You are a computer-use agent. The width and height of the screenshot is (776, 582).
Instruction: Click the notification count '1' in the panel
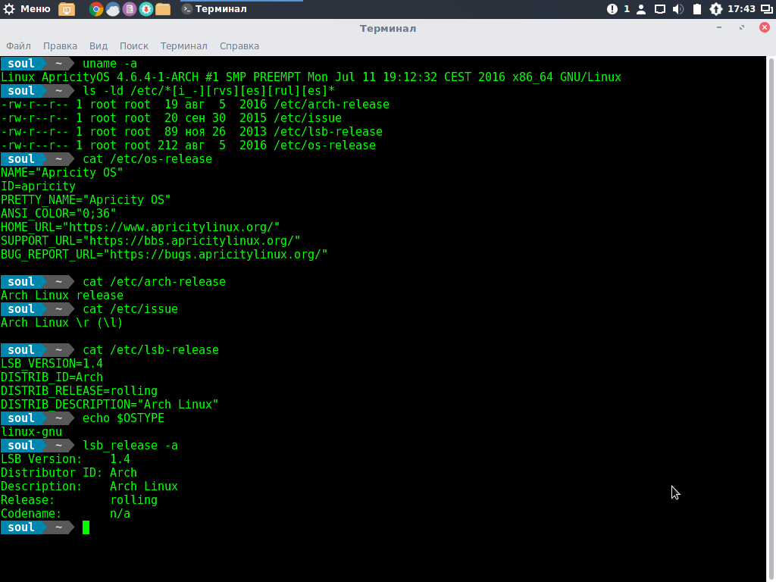627,9
